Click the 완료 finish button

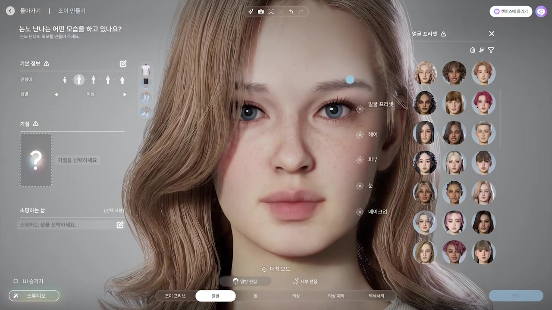[516, 296]
